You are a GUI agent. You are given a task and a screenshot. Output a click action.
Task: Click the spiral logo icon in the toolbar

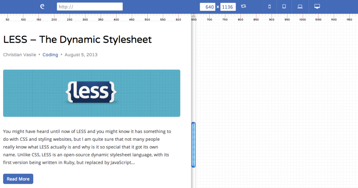coord(42,7)
